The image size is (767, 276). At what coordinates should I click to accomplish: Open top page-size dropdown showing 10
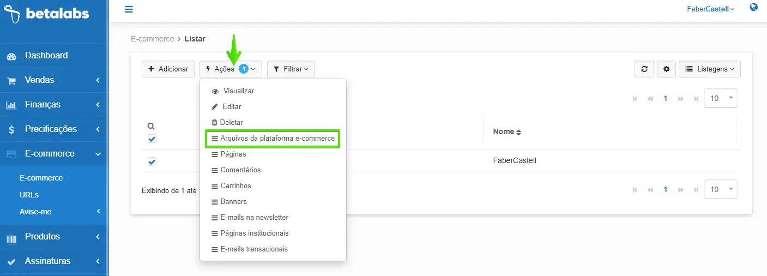tap(721, 98)
